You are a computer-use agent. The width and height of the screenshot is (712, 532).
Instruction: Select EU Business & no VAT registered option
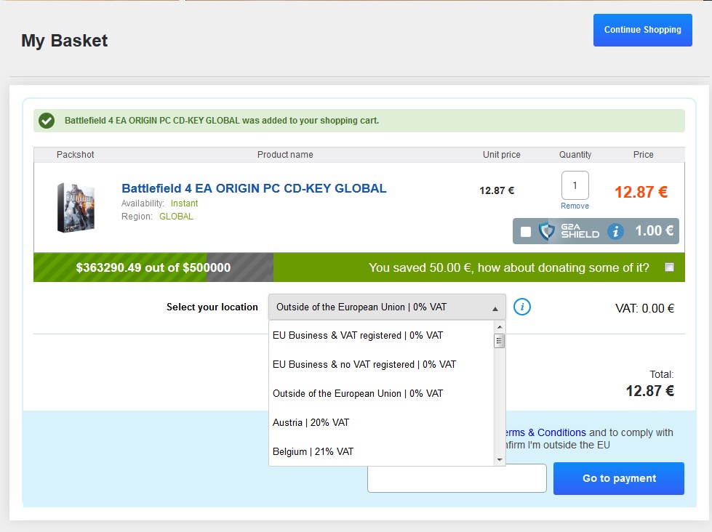tap(381, 365)
